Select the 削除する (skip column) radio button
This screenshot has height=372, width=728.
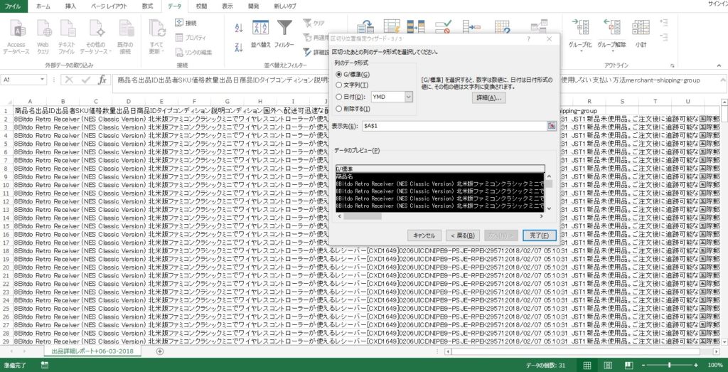pyautogui.click(x=338, y=109)
